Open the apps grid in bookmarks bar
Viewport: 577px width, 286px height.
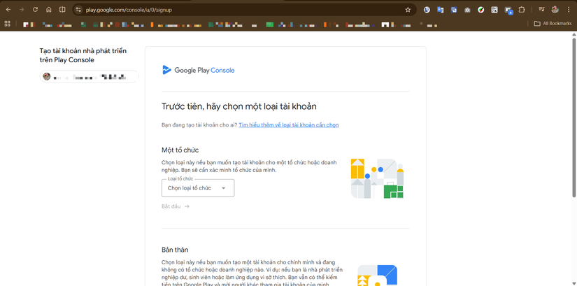(x=8, y=24)
